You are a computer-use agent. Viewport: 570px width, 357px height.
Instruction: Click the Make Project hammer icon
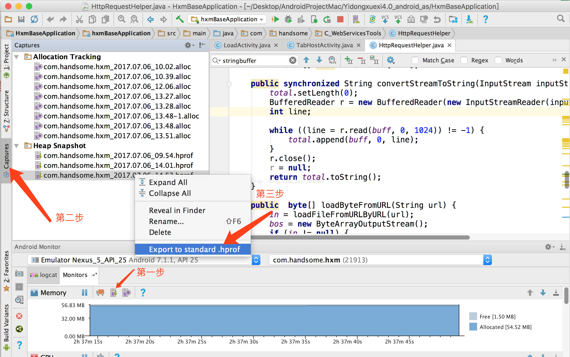pyautogui.click(x=180, y=19)
